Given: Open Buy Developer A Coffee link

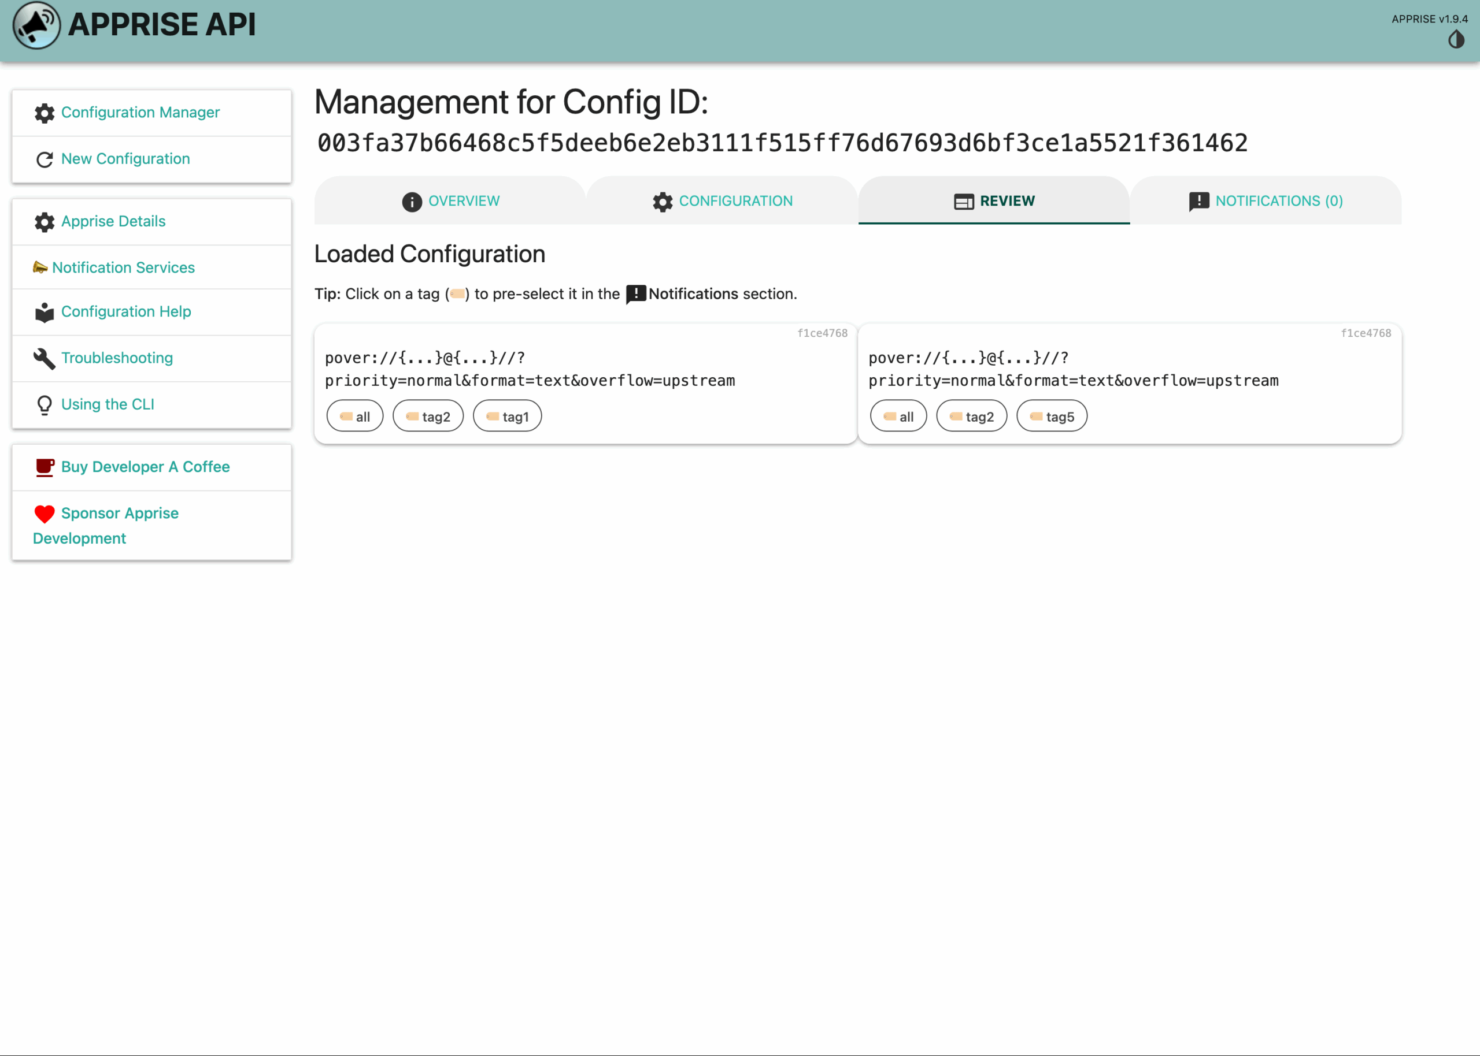Looking at the screenshot, I should (x=145, y=466).
